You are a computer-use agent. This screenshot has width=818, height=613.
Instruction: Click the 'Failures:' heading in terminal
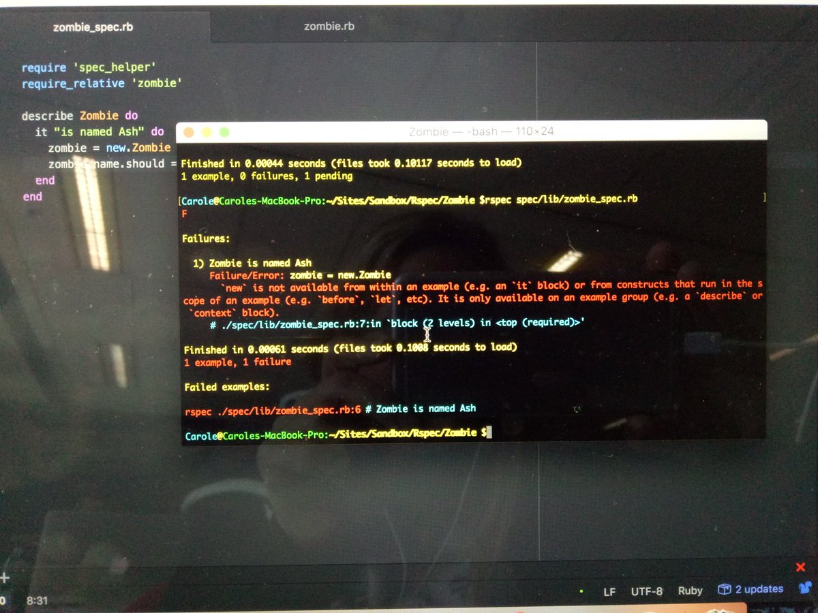point(207,239)
